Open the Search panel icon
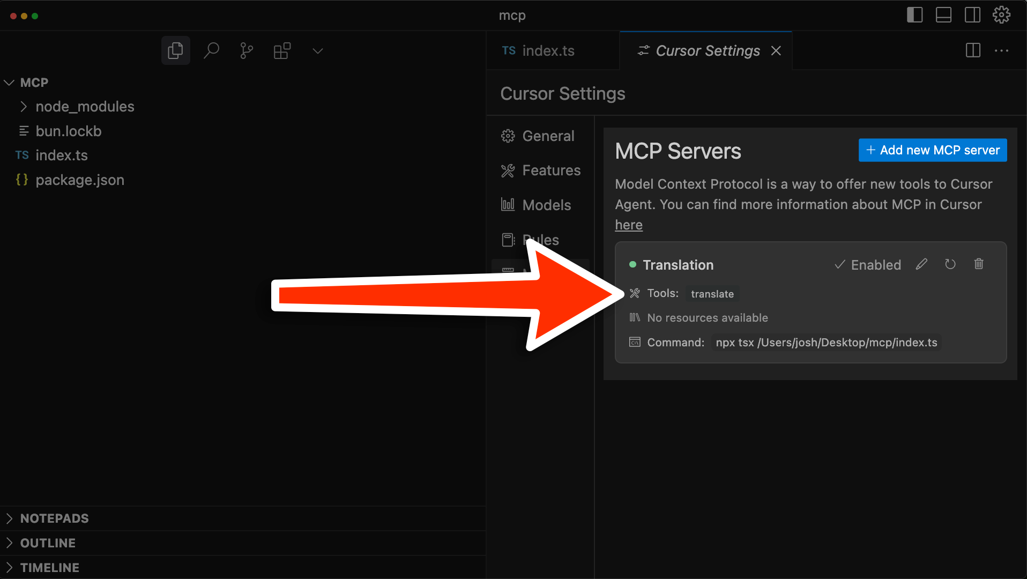Viewport: 1027px width, 579px height. click(x=211, y=51)
